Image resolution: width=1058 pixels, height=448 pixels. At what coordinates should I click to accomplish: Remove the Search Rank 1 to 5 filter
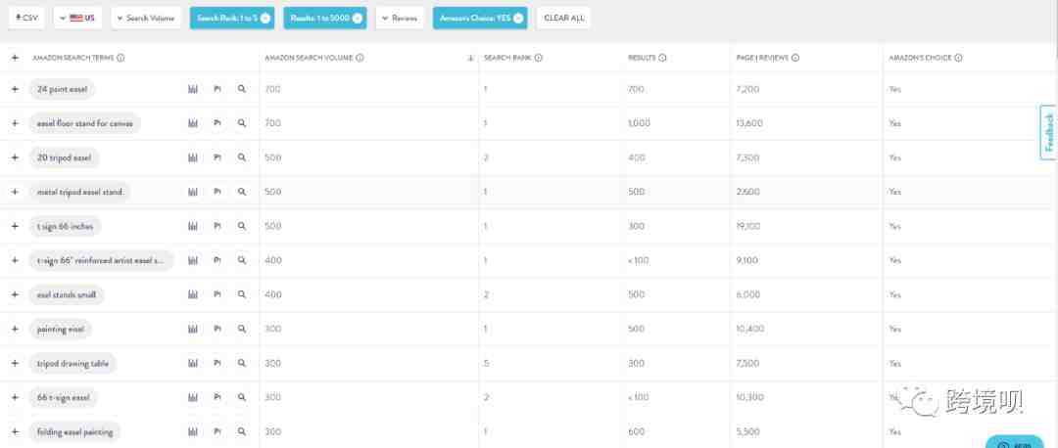[x=265, y=19]
